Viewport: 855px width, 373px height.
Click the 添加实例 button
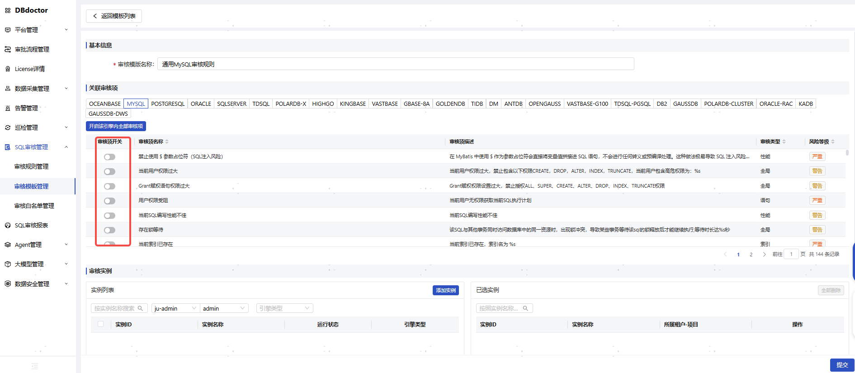[x=445, y=290]
